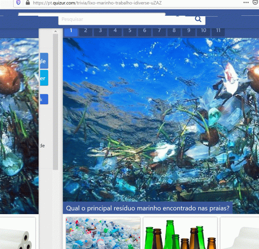The image size is (259, 249).
Task: Choose the glass bottles answer image
Action: 180,233
